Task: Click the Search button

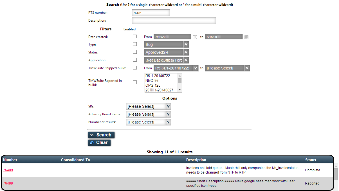Action: pos(101,135)
